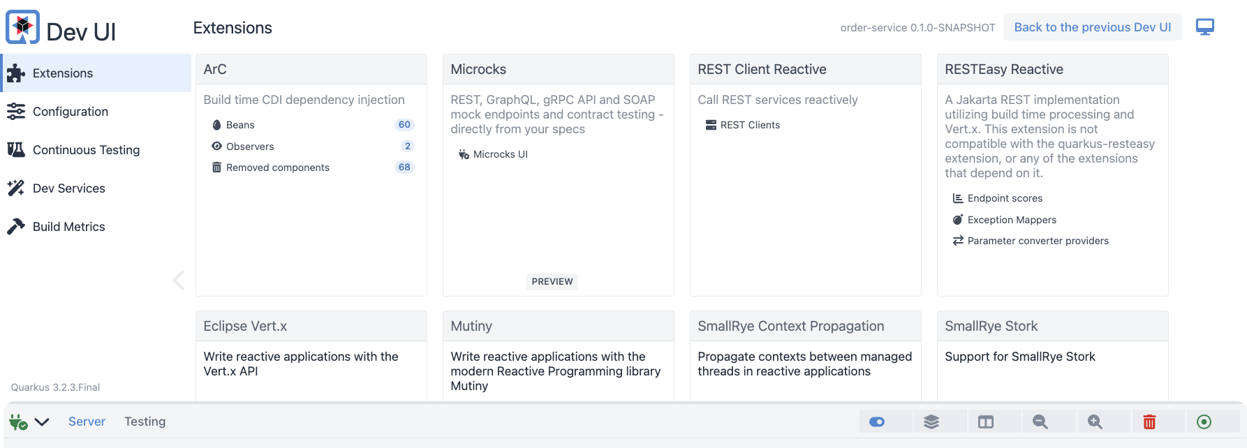Switch to the Testing tab in footer
The height and width of the screenshot is (448, 1247).
coord(145,421)
